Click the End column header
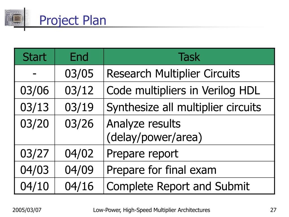Viewport: 289px width, 217px height. 79,57
